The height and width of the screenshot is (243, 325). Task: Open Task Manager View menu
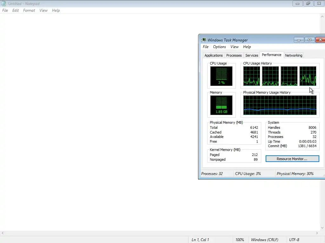pos(235,47)
